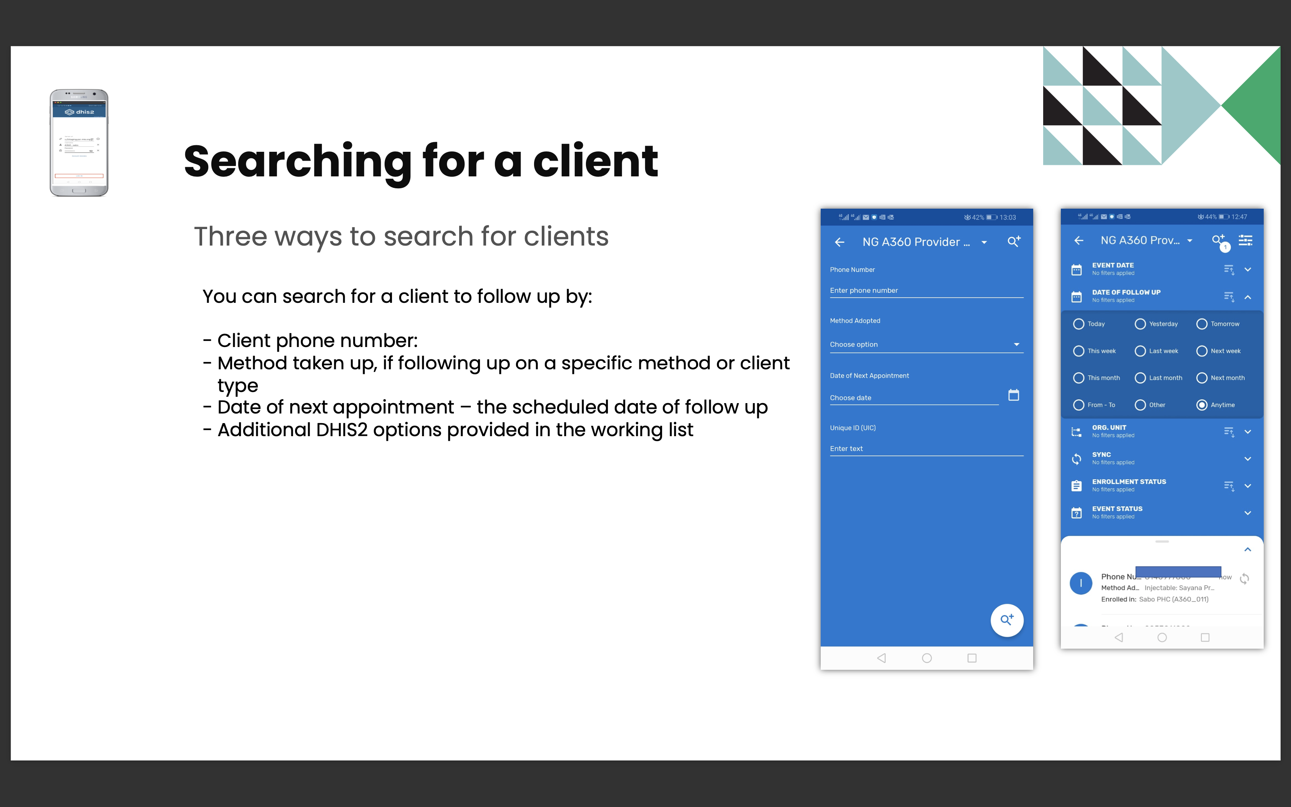Select the Next week radio option
Viewport: 1291px width, 807px height.
pos(1202,351)
